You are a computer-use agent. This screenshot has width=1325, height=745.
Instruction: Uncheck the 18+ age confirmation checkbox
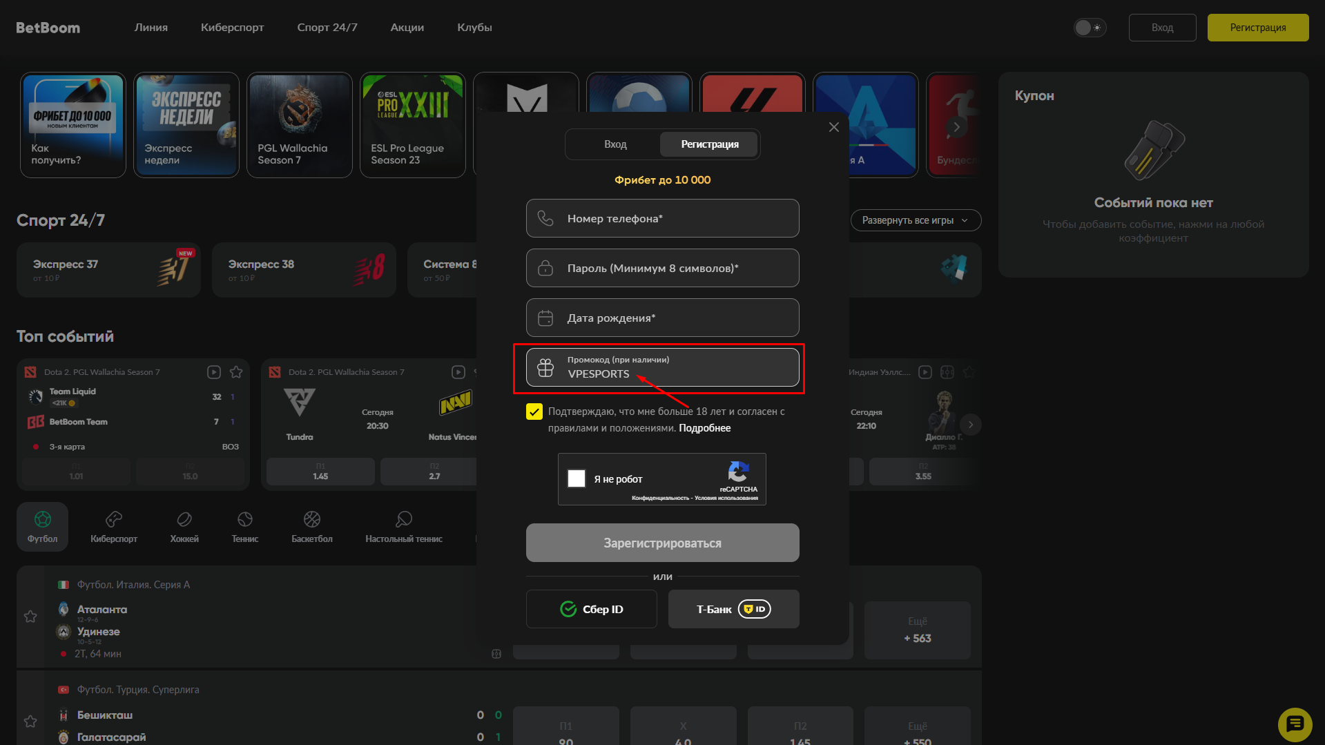pyautogui.click(x=534, y=412)
